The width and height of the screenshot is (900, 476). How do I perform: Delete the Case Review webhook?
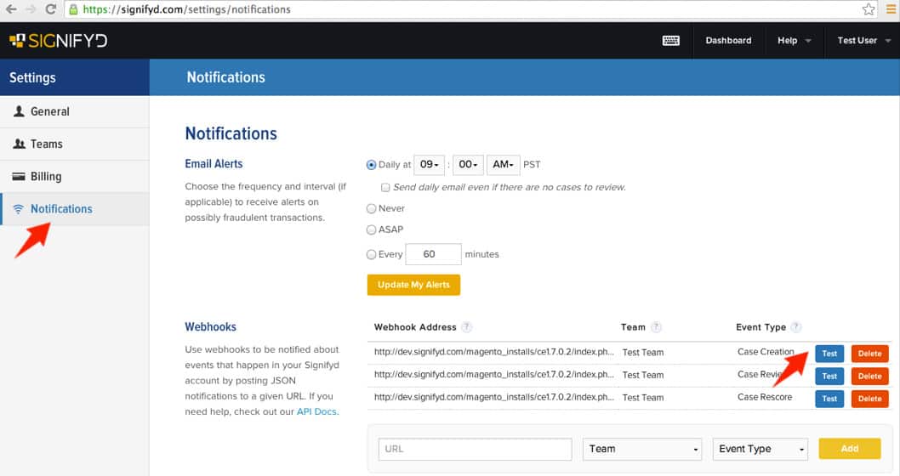(869, 377)
